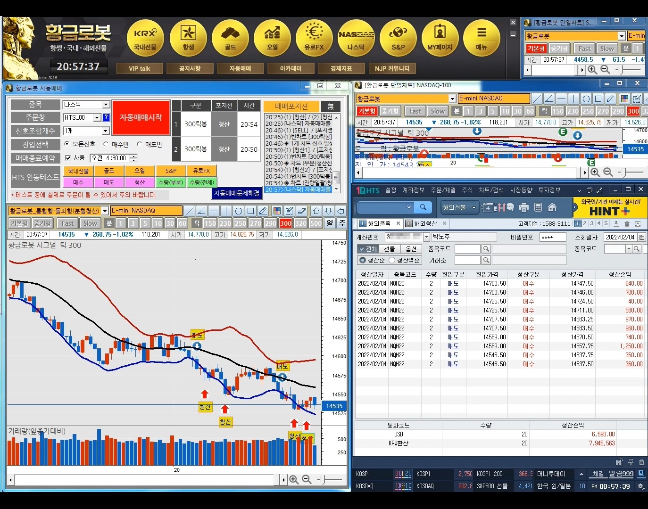648x509 pixels.
Task: Select 모든신호 radio button
Action: [66, 144]
